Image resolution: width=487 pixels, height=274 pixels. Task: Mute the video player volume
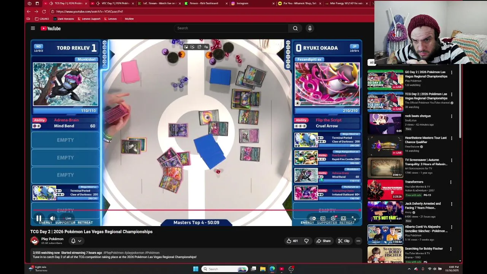pyautogui.click(x=53, y=218)
